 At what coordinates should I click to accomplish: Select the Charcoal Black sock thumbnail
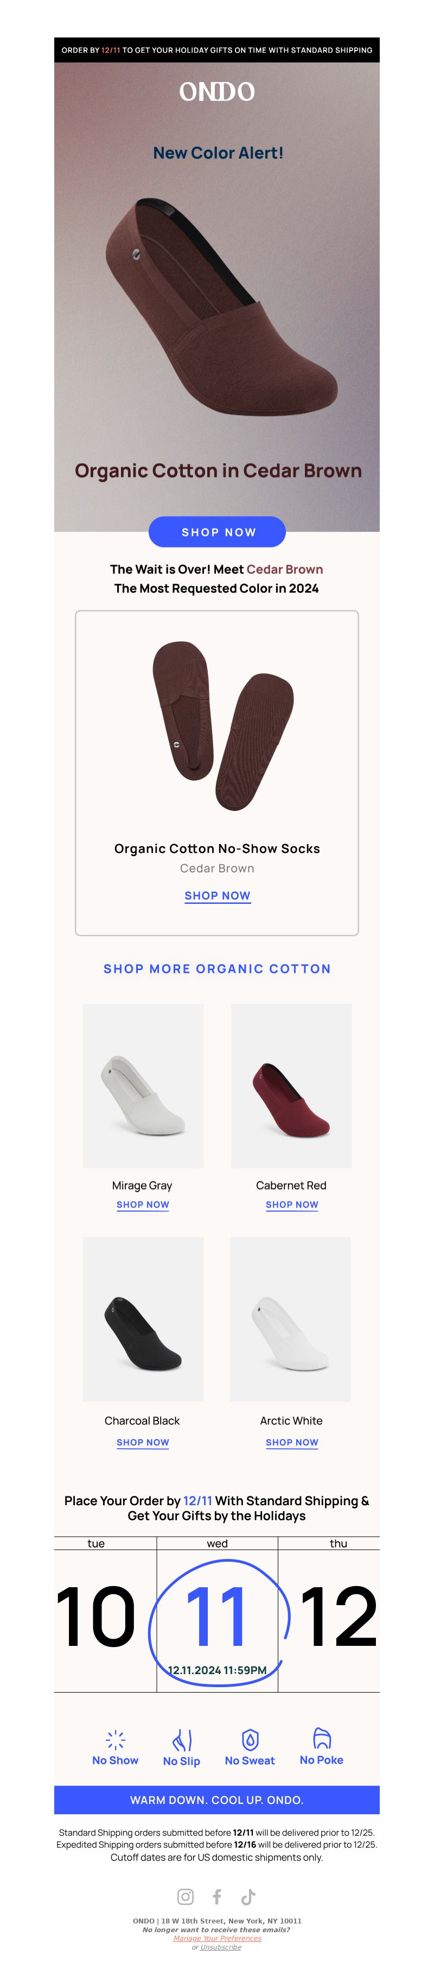[143, 1319]
